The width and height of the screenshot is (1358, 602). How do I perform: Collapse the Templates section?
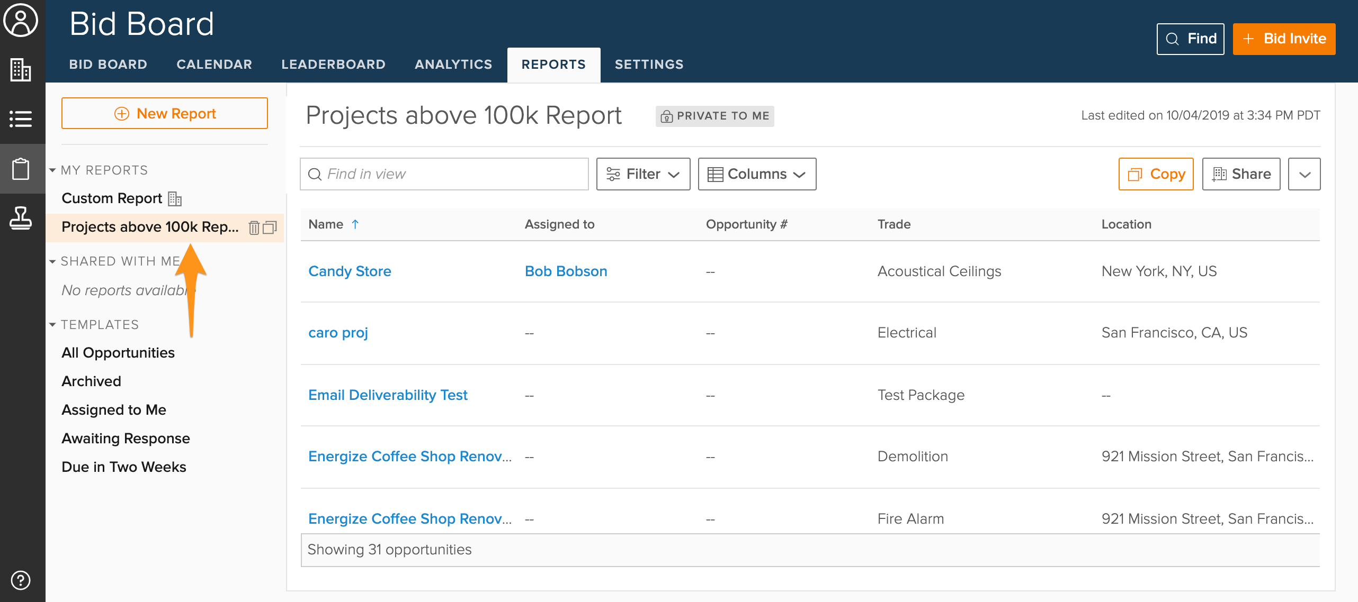pos(52,325)
